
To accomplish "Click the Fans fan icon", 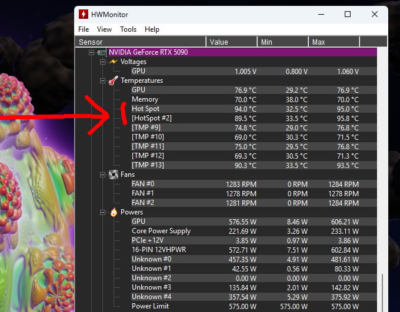I will point(114,175).
